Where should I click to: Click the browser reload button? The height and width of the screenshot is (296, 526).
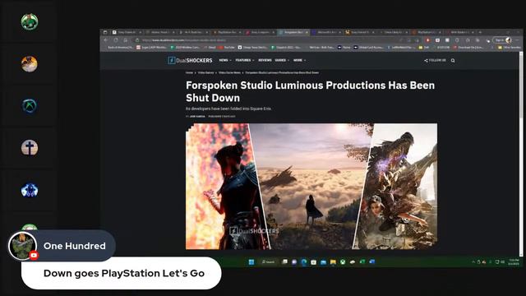pos(116,40)
